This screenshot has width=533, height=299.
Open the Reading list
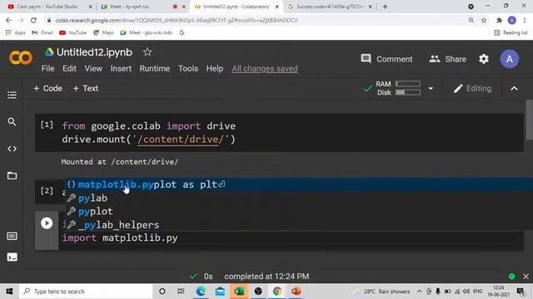pyautogui.click(x=511, y=32)
